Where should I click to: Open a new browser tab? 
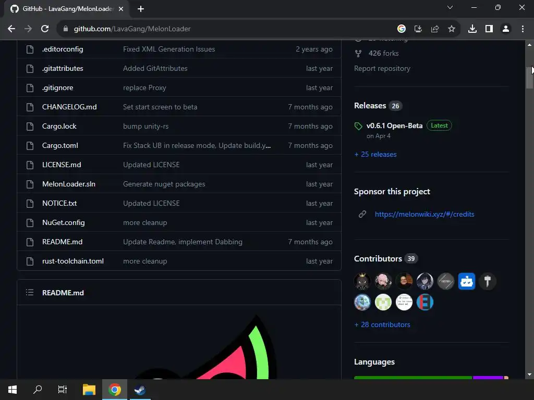pyautogui.click(x=141, y=9)
